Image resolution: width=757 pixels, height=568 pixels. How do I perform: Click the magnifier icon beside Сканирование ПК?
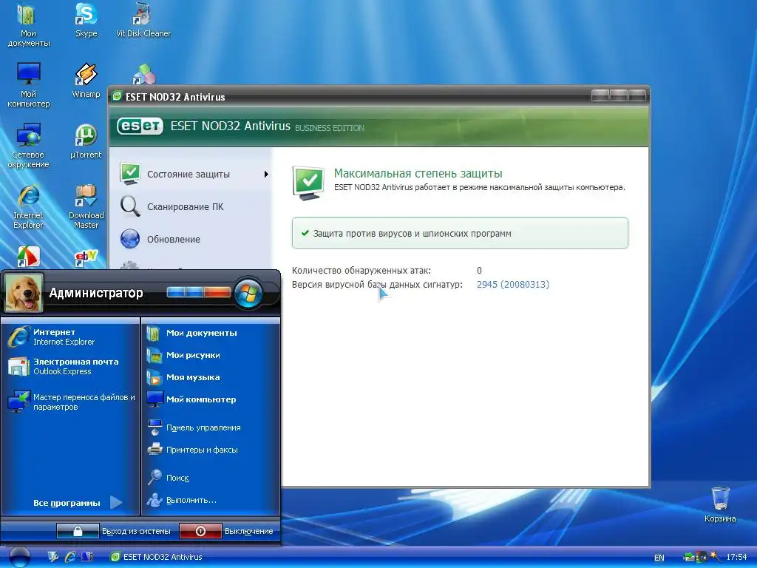coord(130,206)
